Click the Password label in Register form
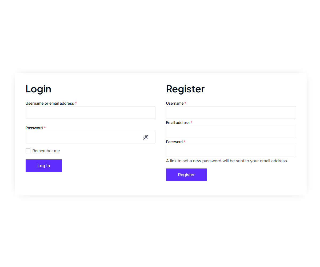The width and height of the screenshot is (320, 267). click(174, 142)
